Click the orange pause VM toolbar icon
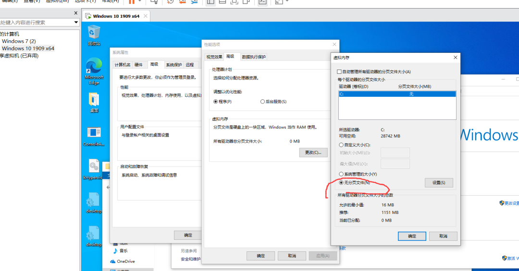Screen dimensions: 519x271 click(131, 1)
